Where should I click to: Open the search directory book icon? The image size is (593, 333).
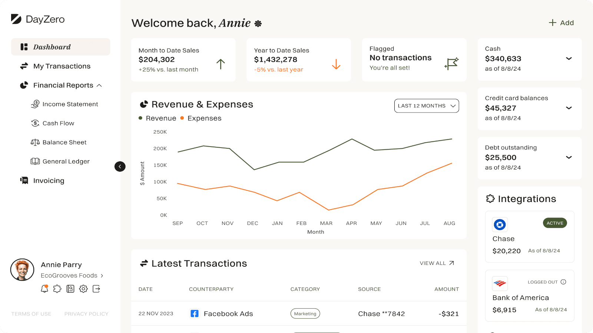click(x=70, y=289)
